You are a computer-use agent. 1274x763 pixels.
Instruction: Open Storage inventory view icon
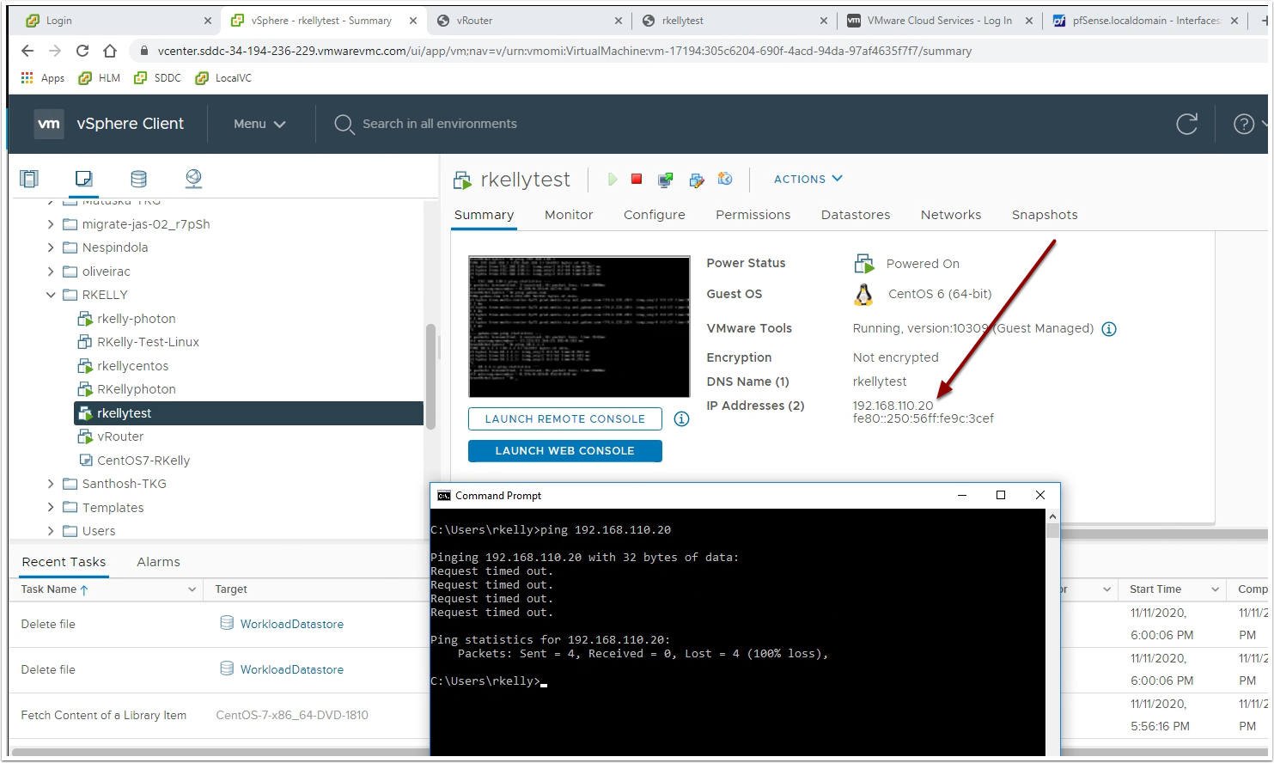pos(138,179)
